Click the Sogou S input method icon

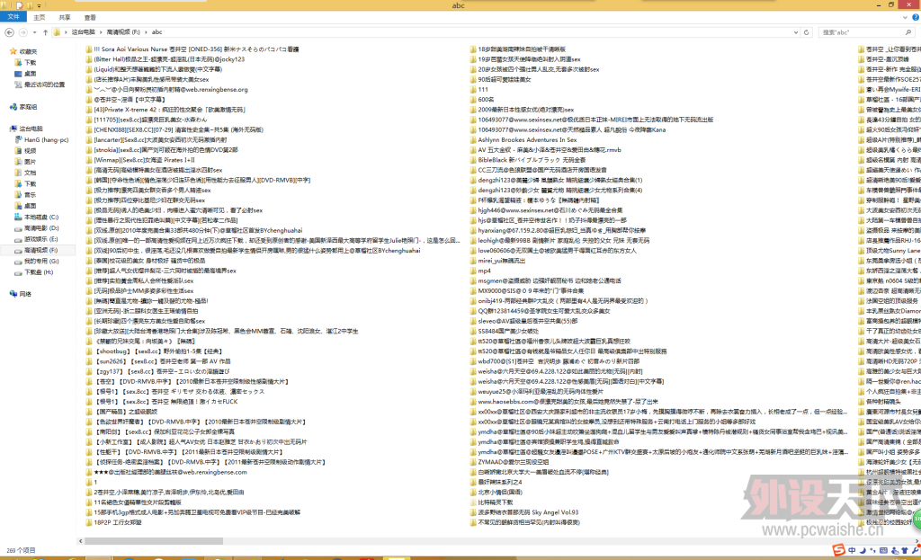839,550
